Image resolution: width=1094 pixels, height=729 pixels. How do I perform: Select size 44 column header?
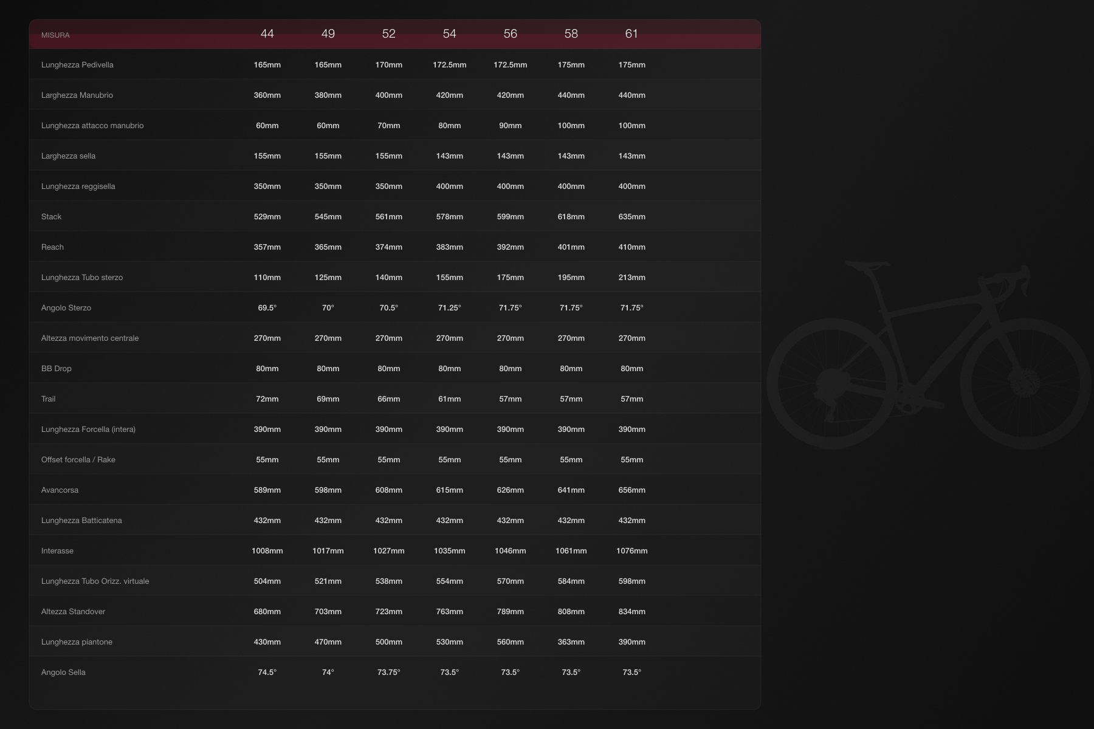pos(267,35)
